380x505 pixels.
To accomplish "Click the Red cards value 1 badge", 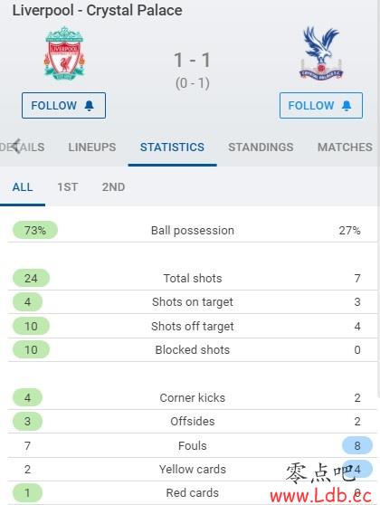I will 27,492.
